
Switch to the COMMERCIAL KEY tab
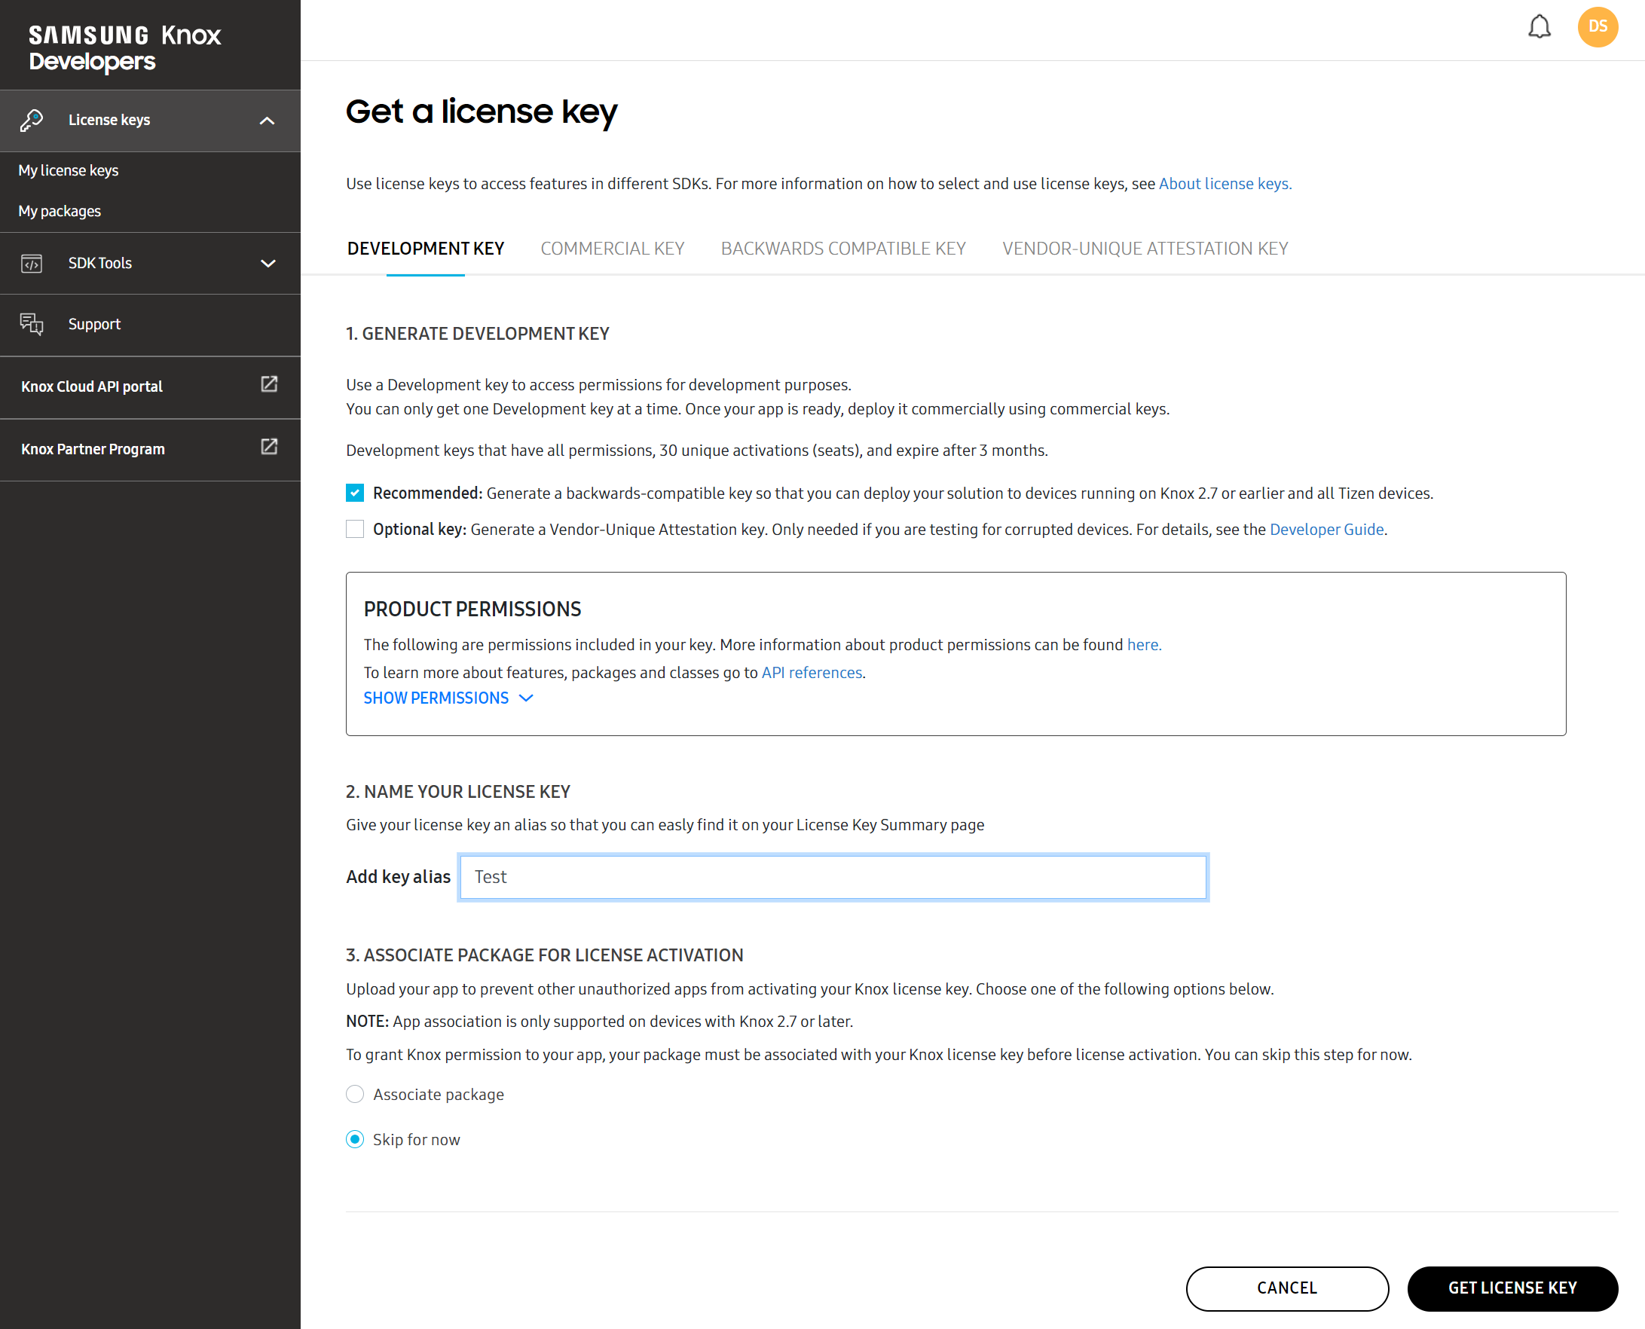click(612, 248)
